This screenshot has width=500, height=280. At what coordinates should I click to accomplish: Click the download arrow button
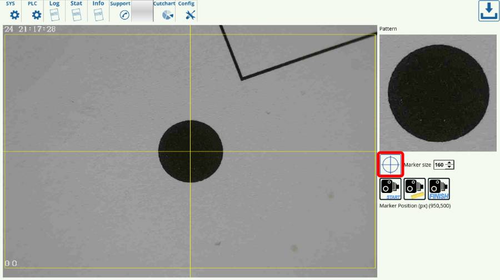coord(489,11)
